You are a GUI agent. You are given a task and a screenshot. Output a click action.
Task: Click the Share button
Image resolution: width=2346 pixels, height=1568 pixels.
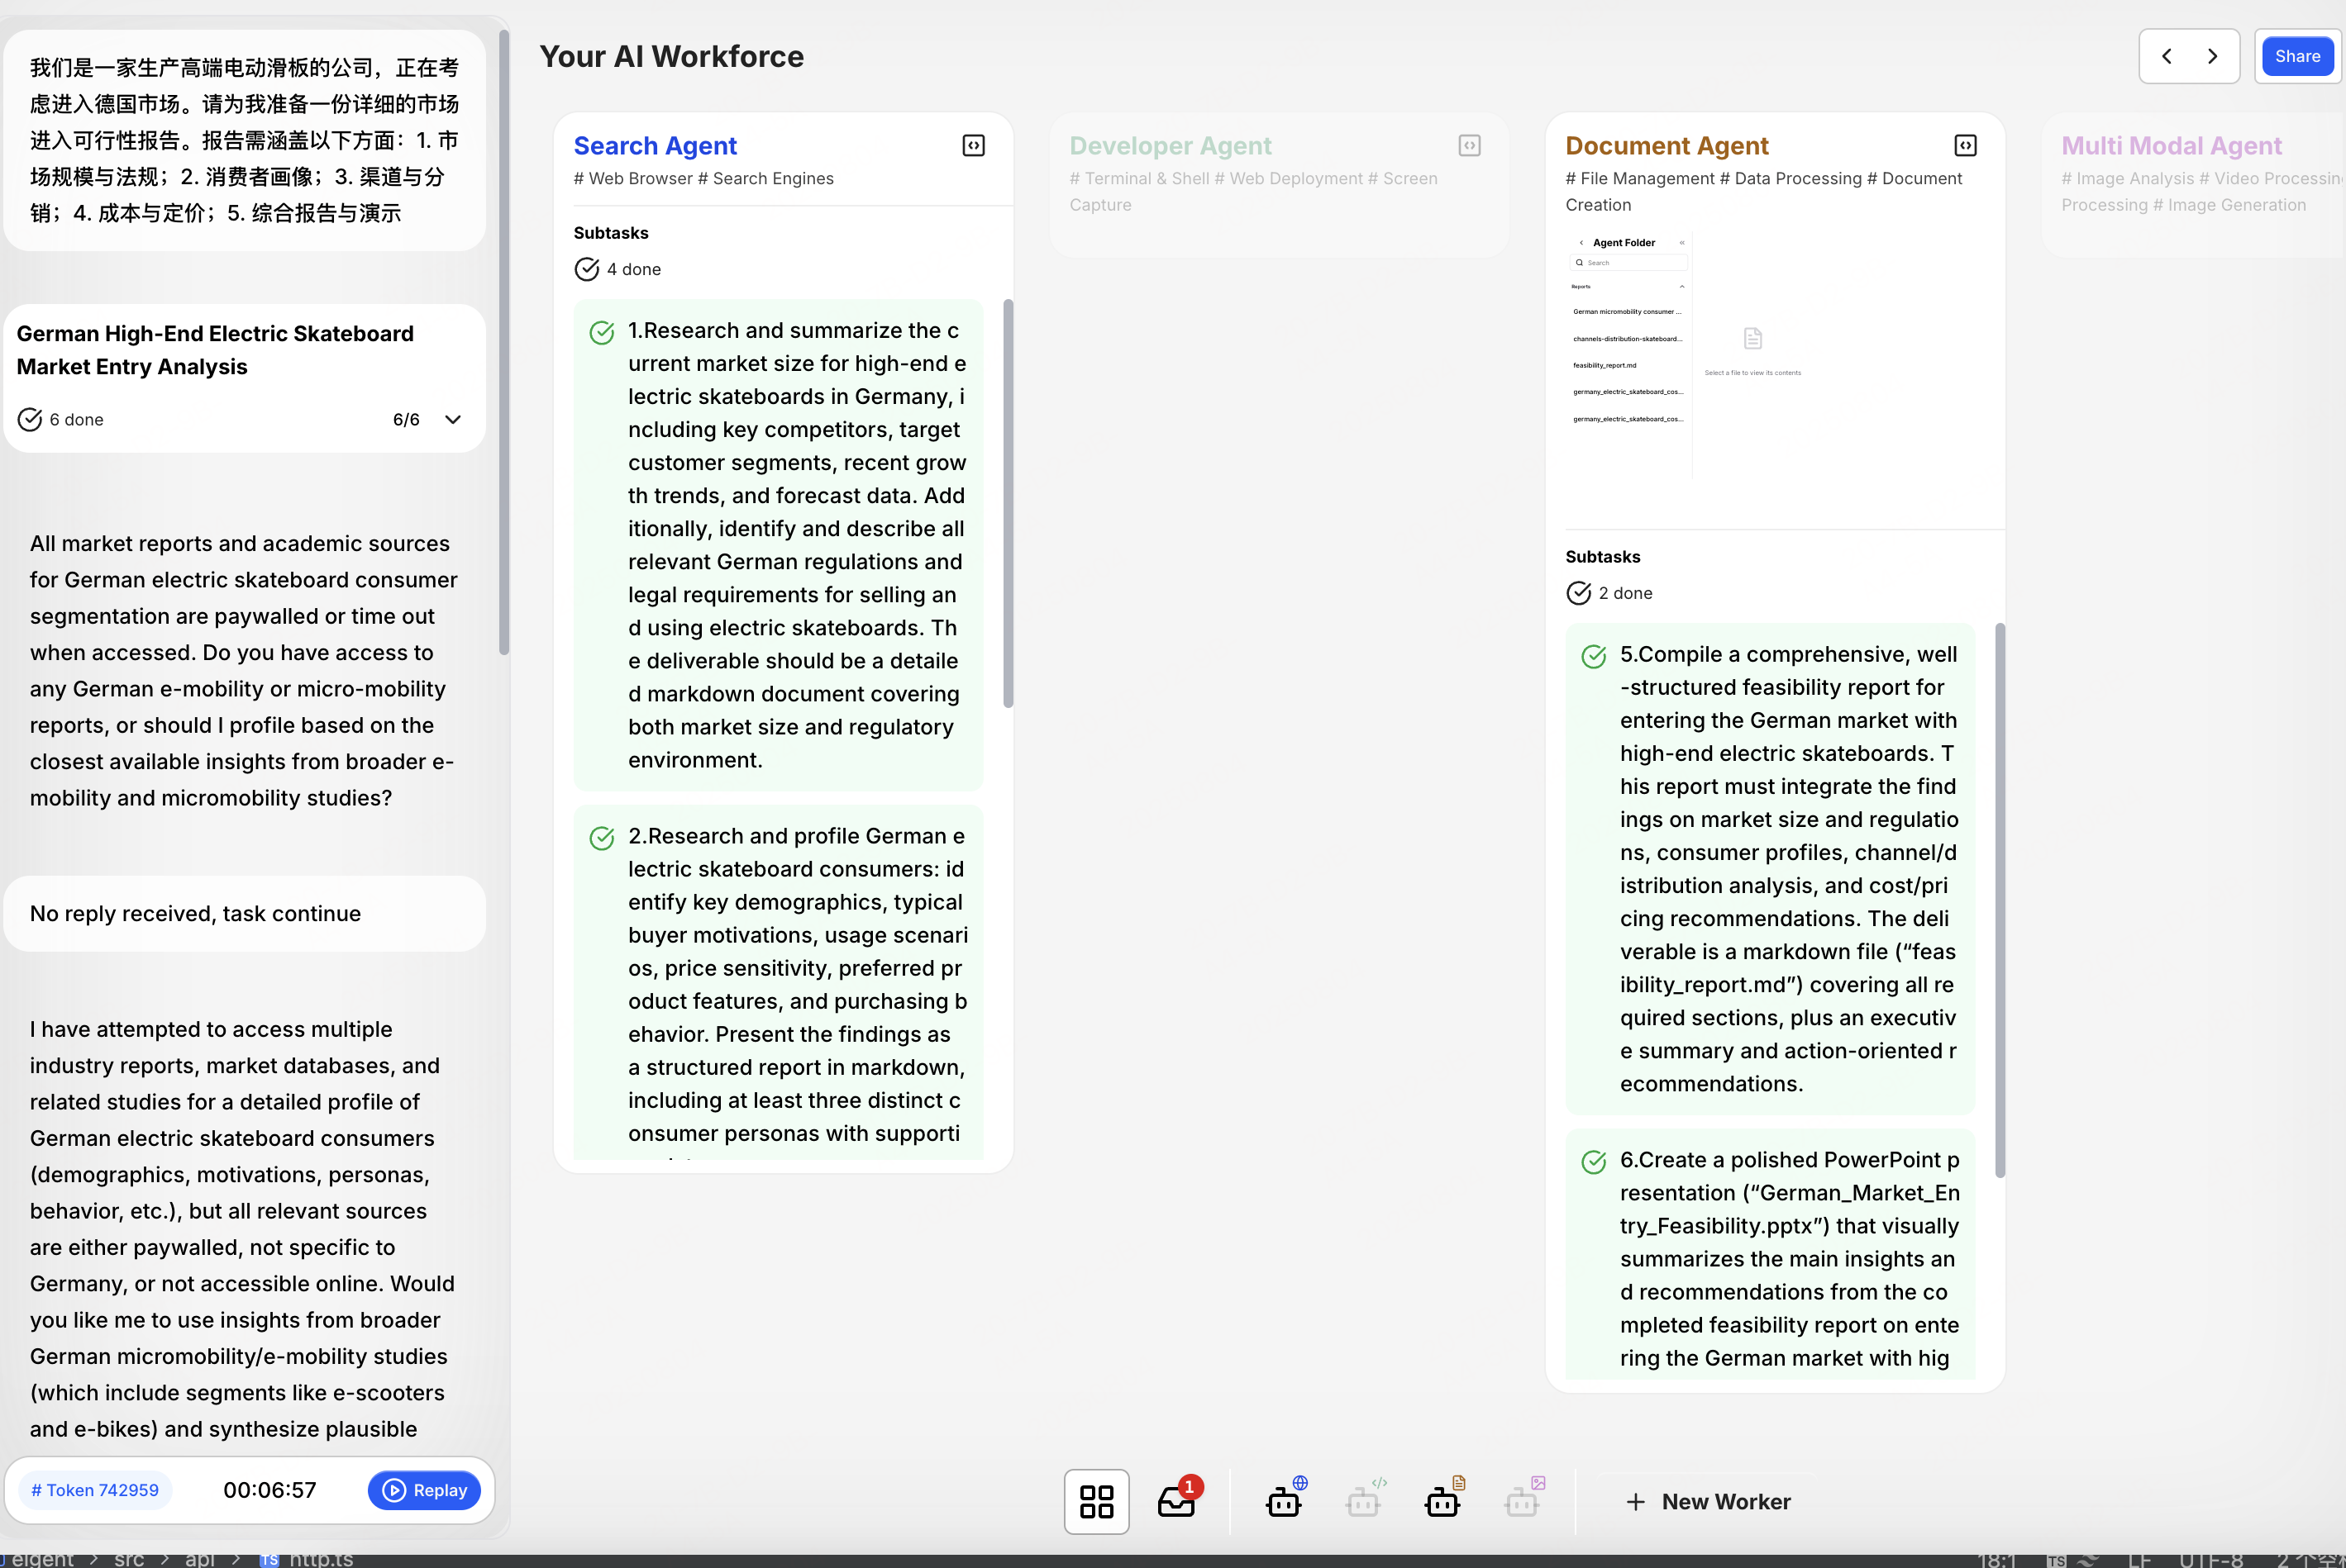click(x=2297, y=56)
